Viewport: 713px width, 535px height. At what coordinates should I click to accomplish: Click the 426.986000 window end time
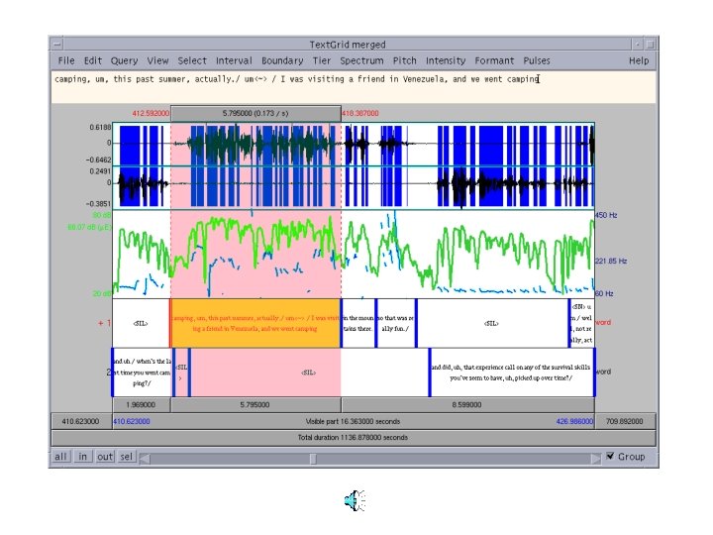pyautogui.click(x=574, y=421)
